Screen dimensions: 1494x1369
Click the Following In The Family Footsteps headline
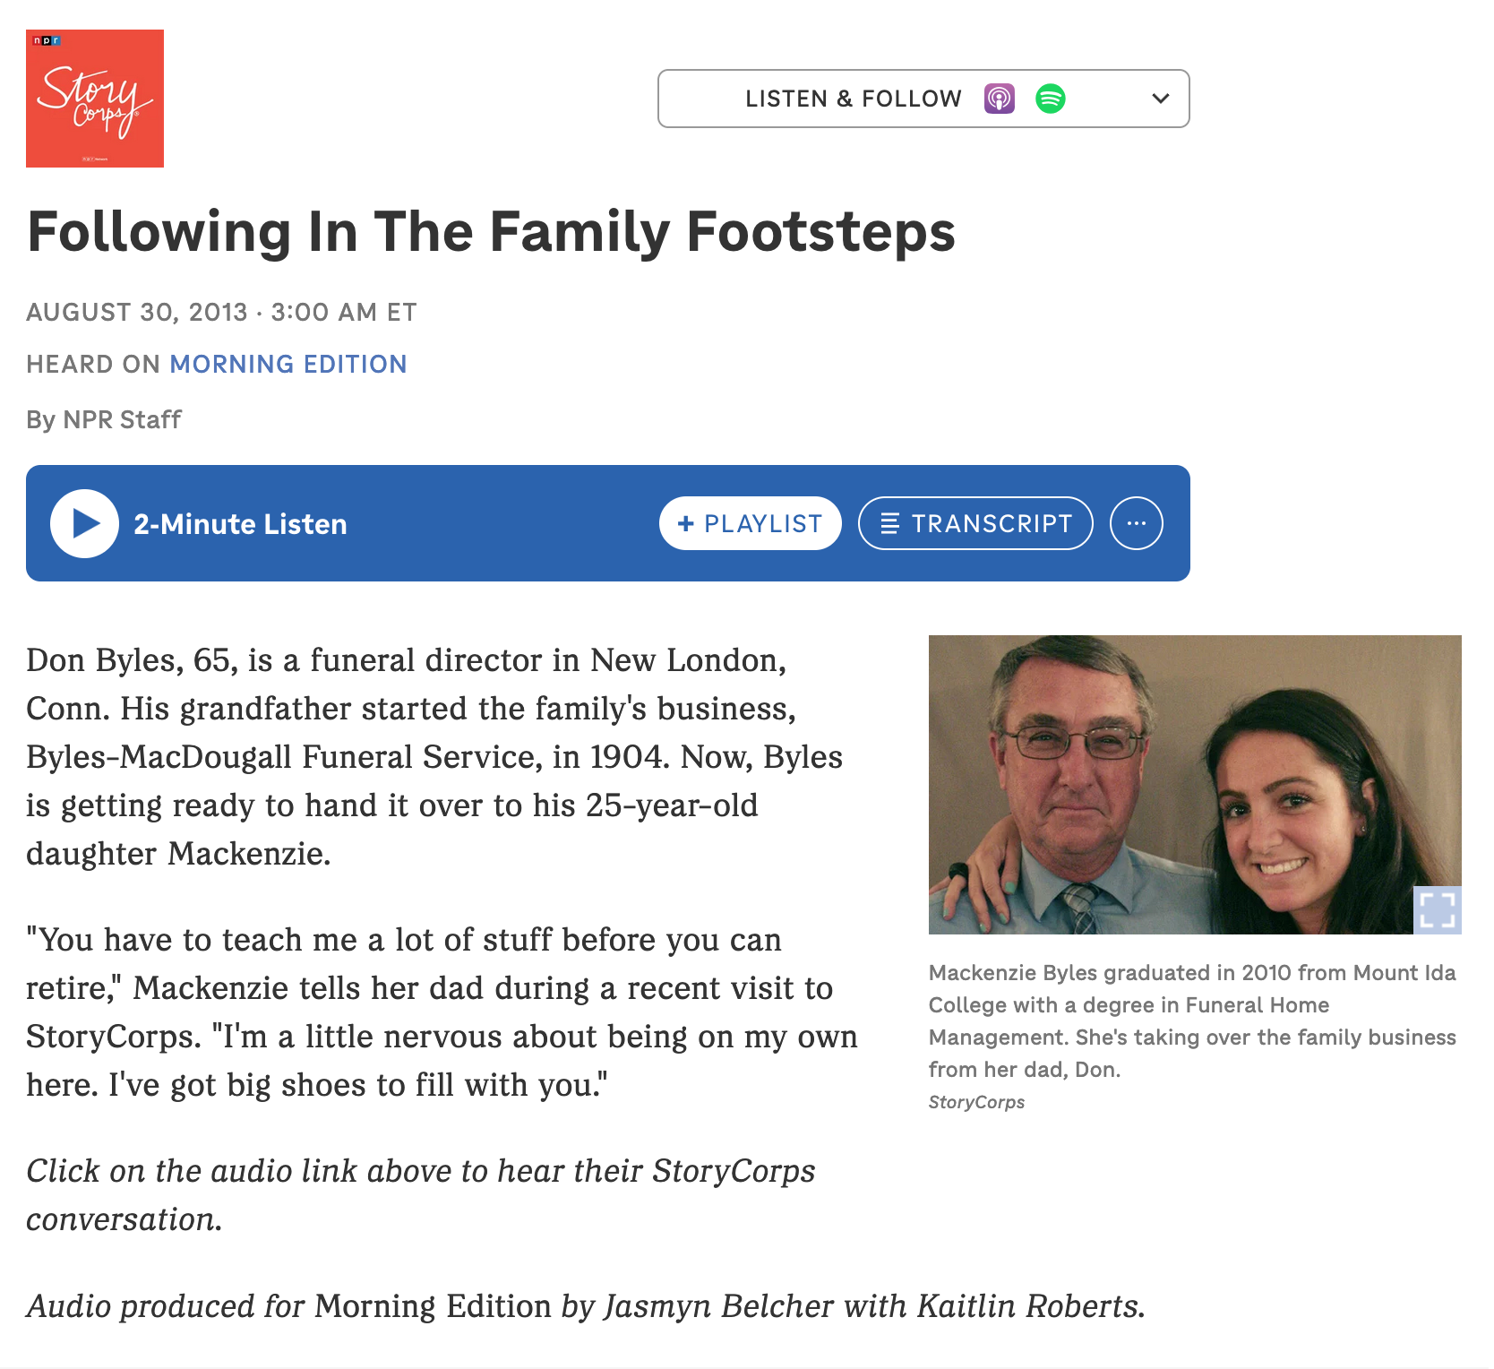coord(491,232)
